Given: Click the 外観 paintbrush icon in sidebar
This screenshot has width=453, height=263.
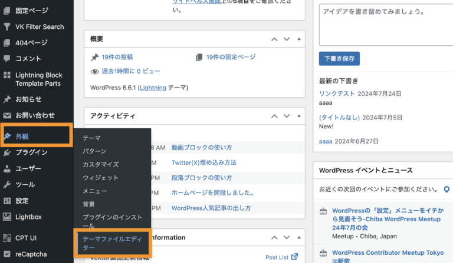Looking at the screenshot, I should pos(7,137).
